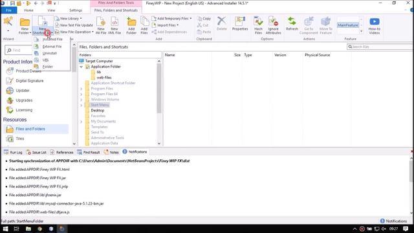Open the Updater page in the sidebar
Screen dimensions: 414x233
tap(17, 91)
